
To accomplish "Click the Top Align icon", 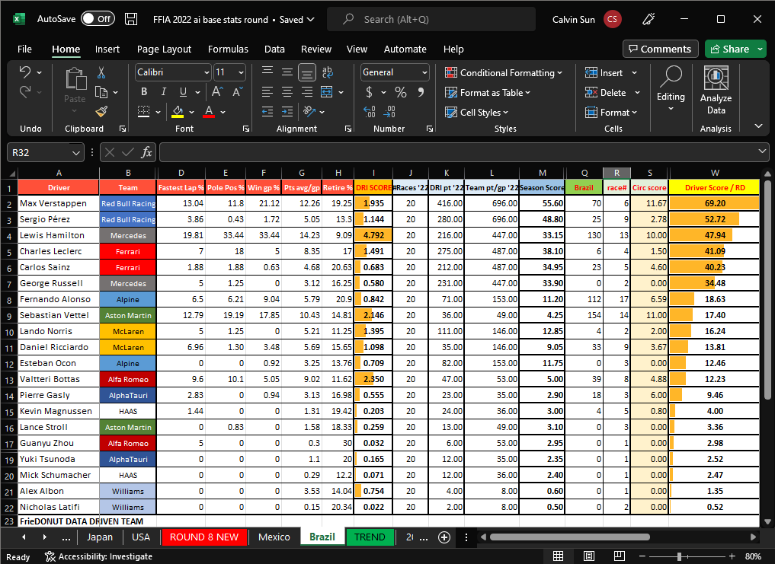I will [x=267, y=72].
